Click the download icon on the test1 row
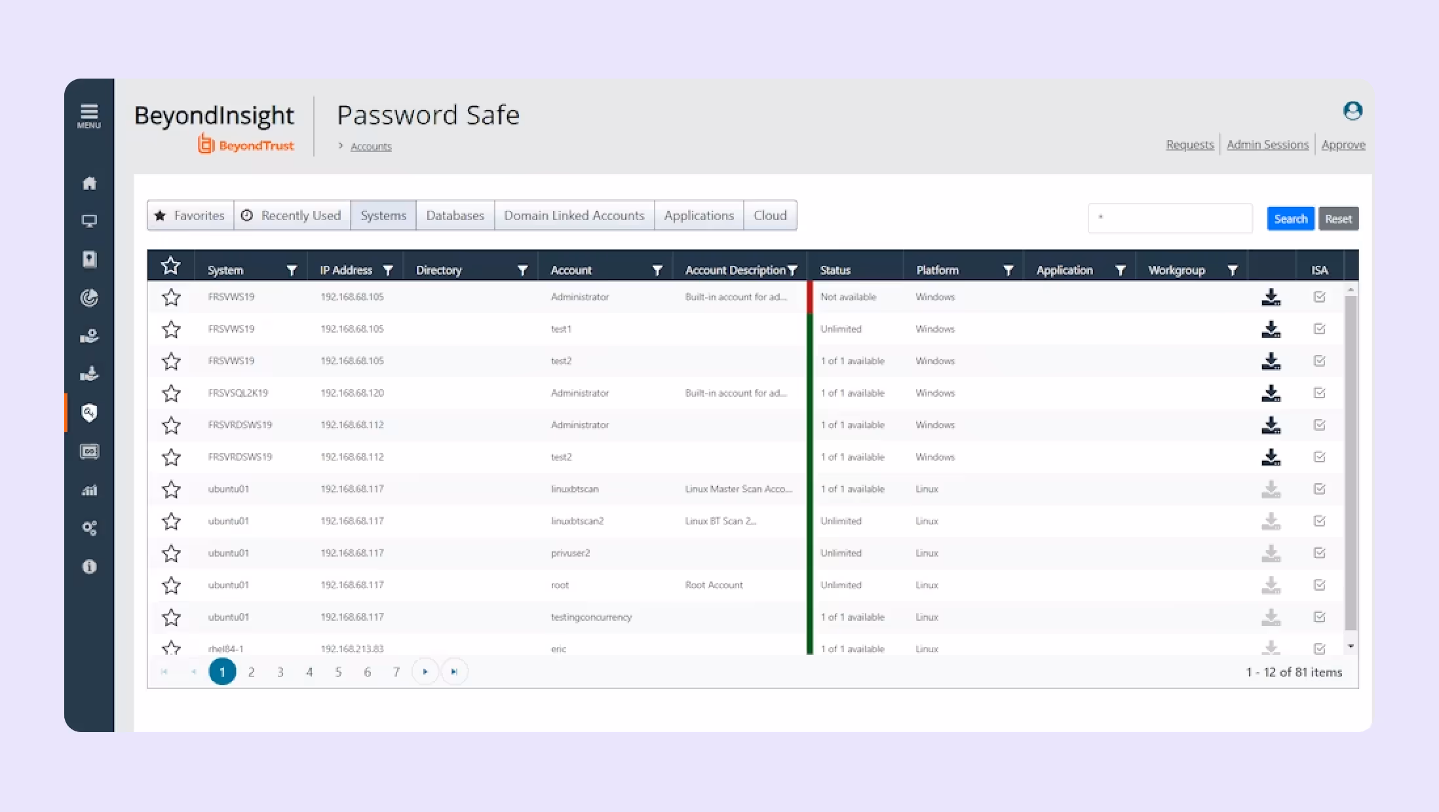The height and width of the screenshot is (812, 1439). [x=1271, y=329]
